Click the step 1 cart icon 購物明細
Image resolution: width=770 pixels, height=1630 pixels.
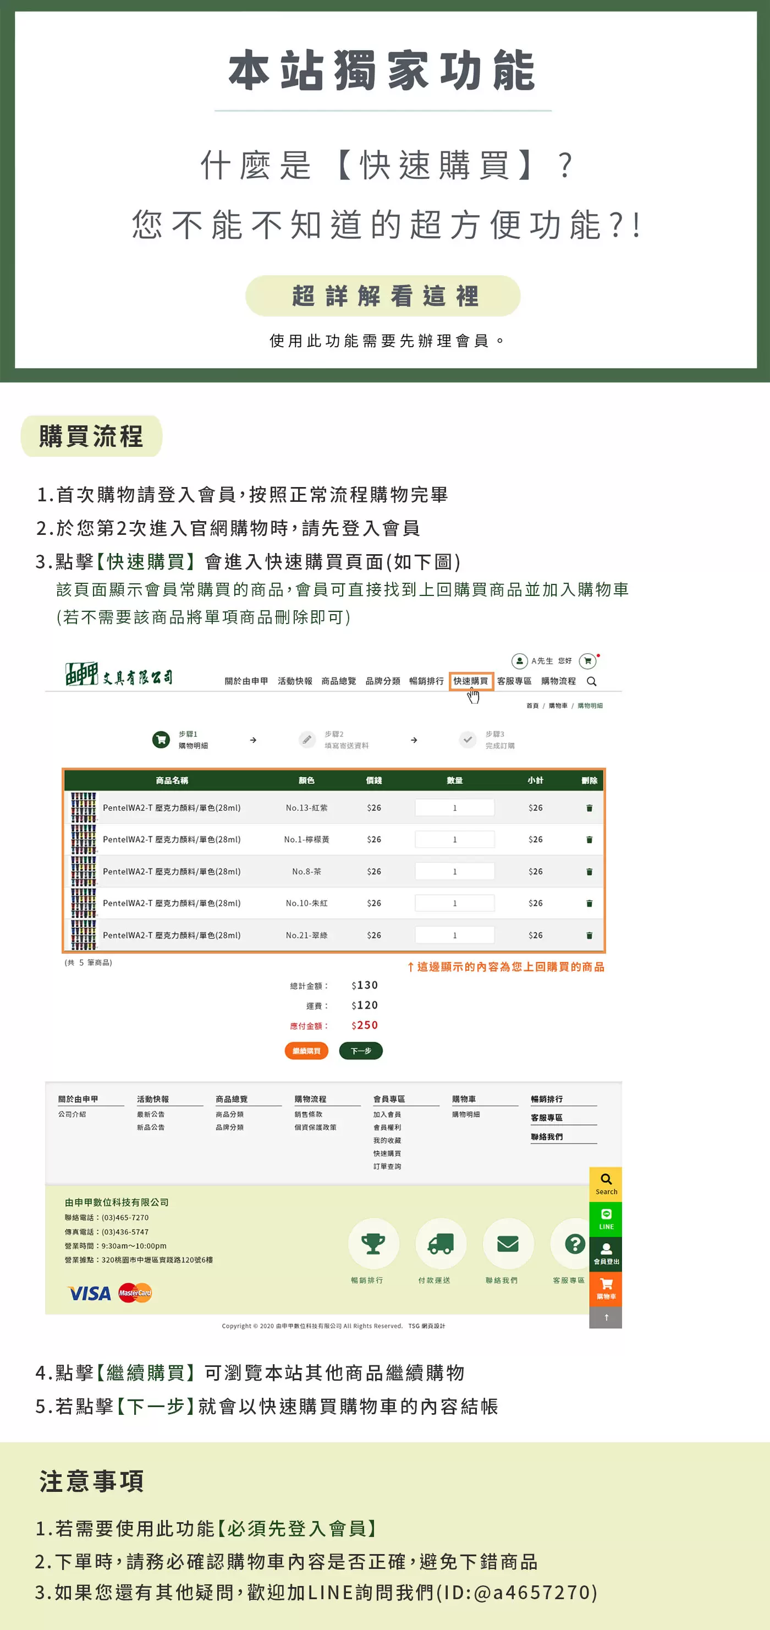[161, 739]
